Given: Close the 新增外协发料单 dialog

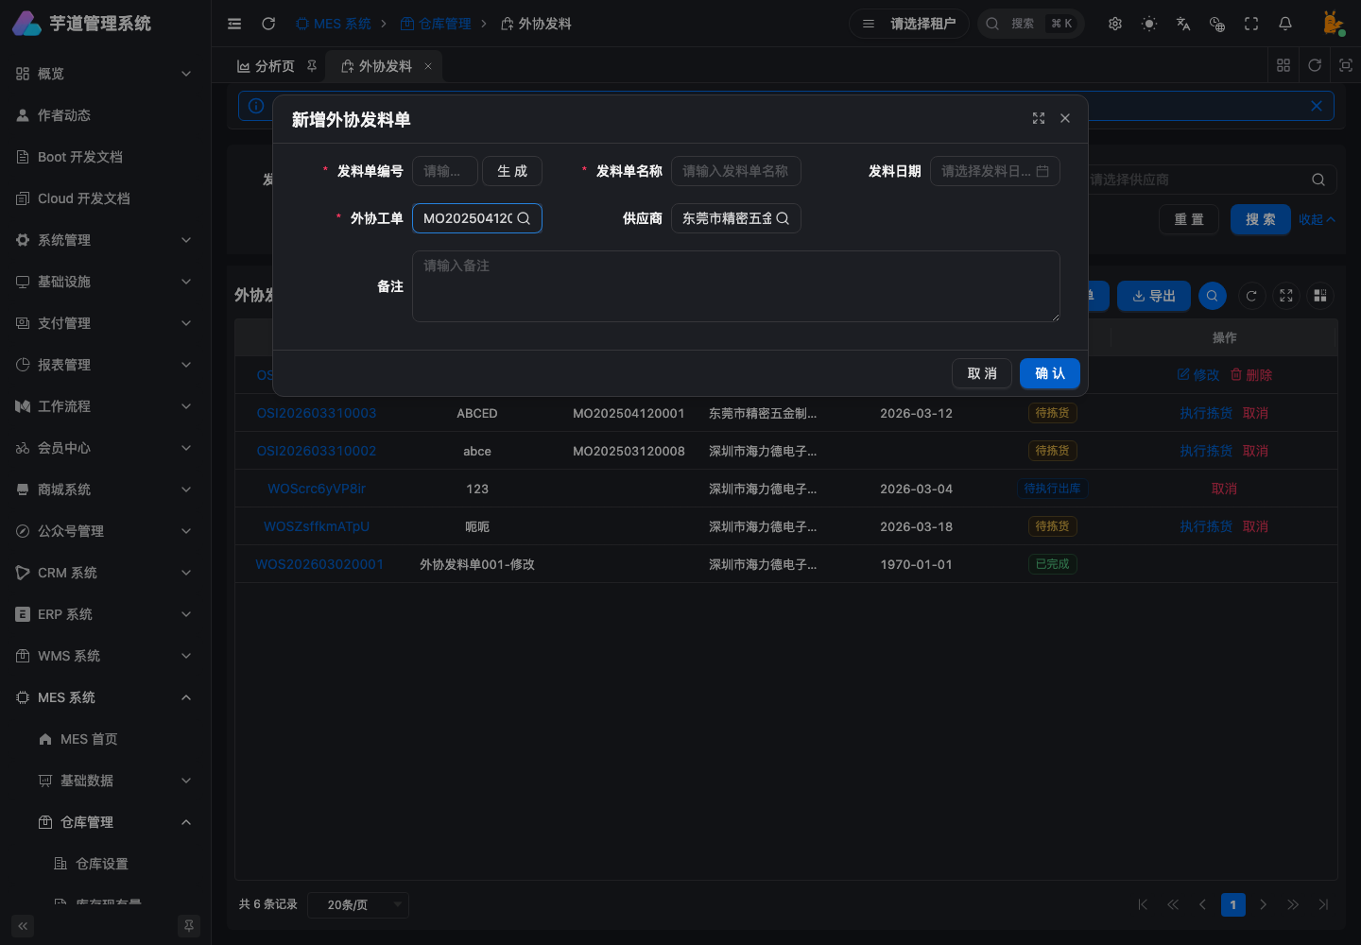Looking at the screenshot, I should 1065,118.
